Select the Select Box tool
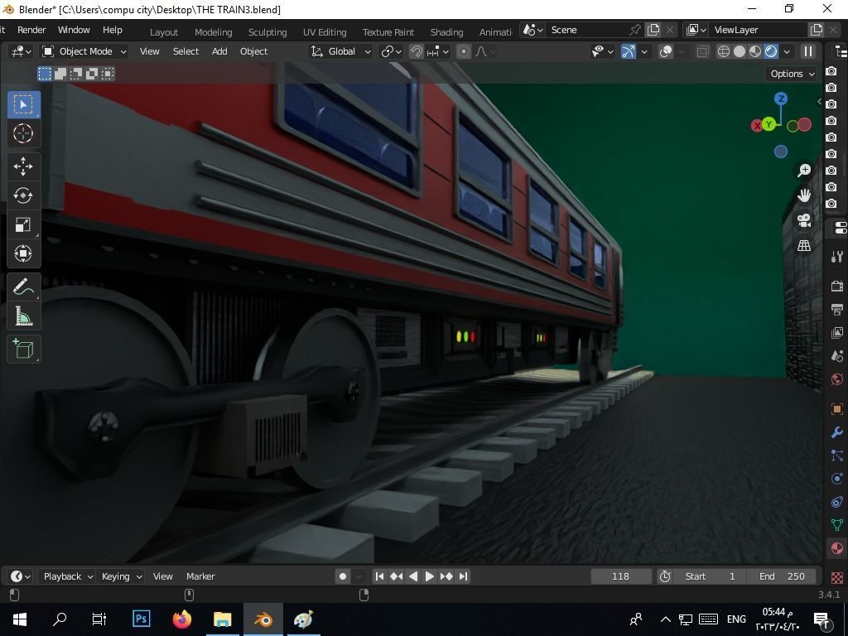The width and height of the screenshot is (848, 636). (23, 104)
